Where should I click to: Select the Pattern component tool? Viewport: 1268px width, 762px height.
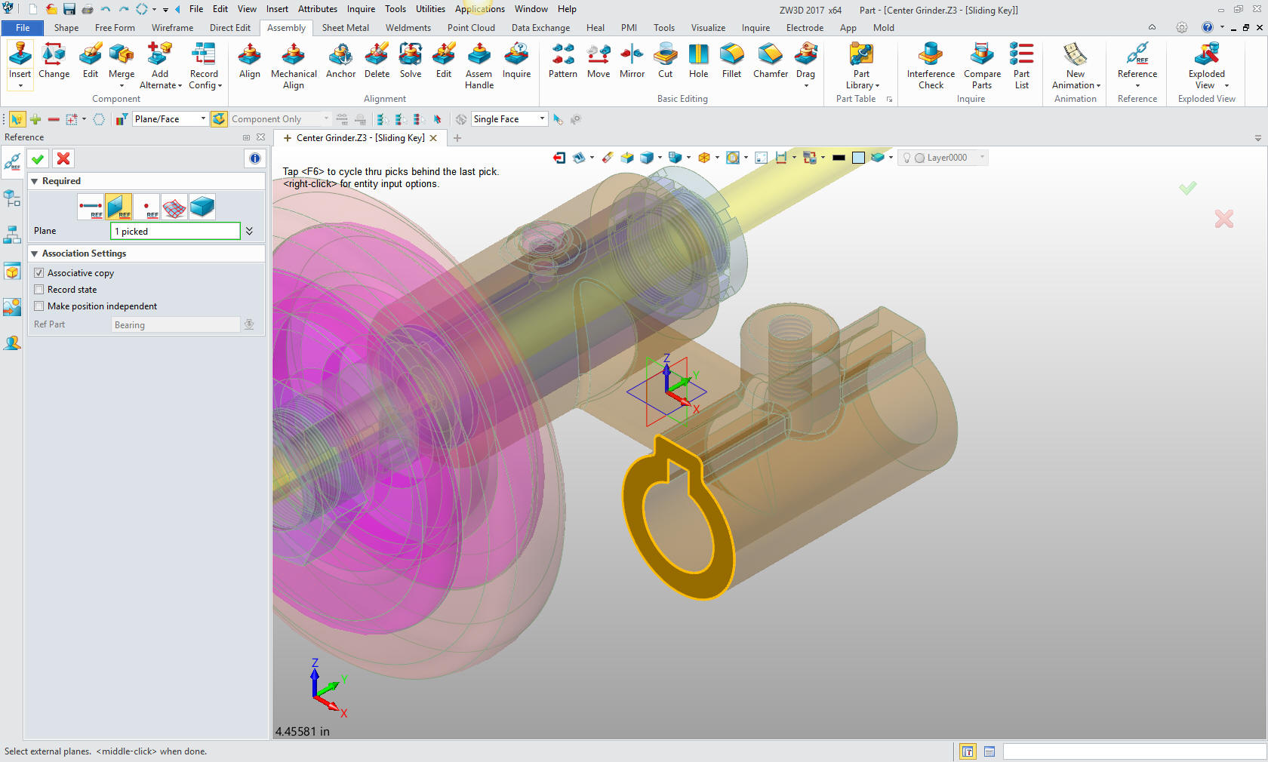pyautogui.click(x=563, y=60)
